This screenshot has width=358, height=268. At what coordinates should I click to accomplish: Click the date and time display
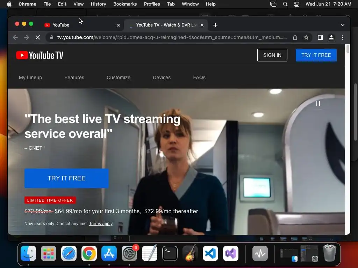click(328, 4)
